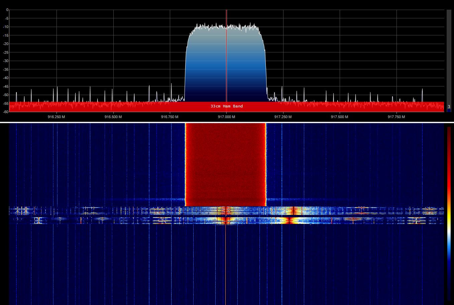Viewport: 454px width, 305px height.
Task: Click the 917.000 M frequency label
Action: point(227,117)
